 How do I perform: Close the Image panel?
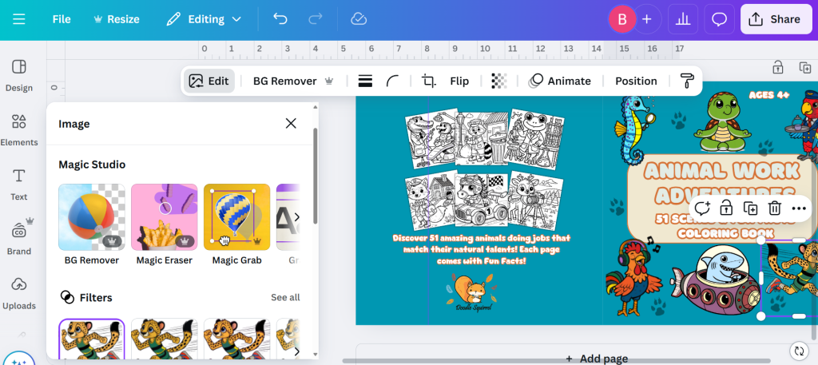pos(291,123)
